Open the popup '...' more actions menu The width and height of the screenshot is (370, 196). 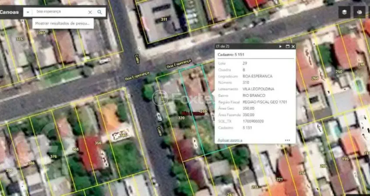click(287, 140)
